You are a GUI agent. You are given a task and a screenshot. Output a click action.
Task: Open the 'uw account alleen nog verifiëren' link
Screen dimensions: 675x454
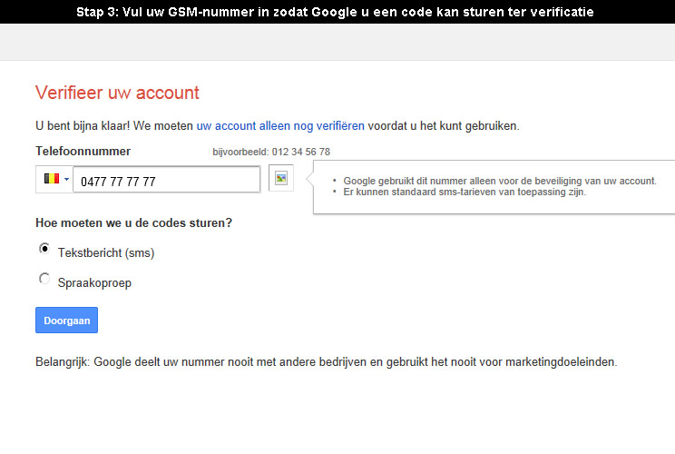280,126
